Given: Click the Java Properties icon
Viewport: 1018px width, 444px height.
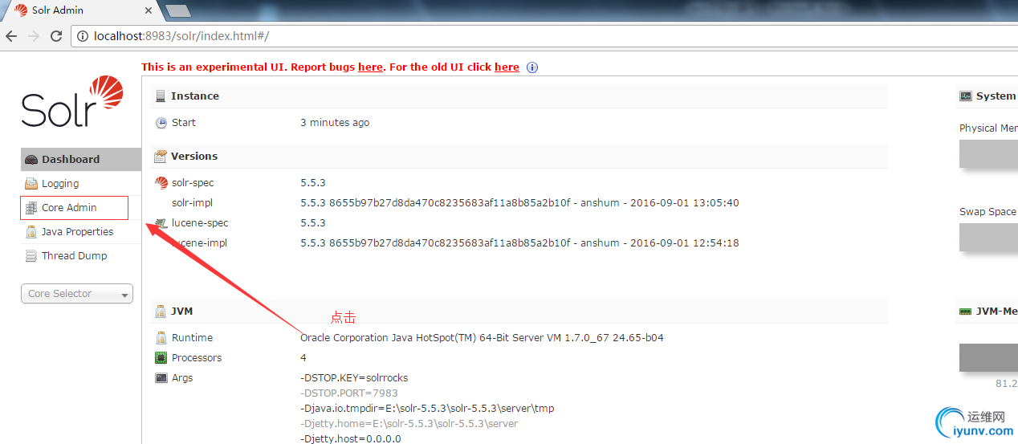Looking at the screenshot, I should point(31,232).
